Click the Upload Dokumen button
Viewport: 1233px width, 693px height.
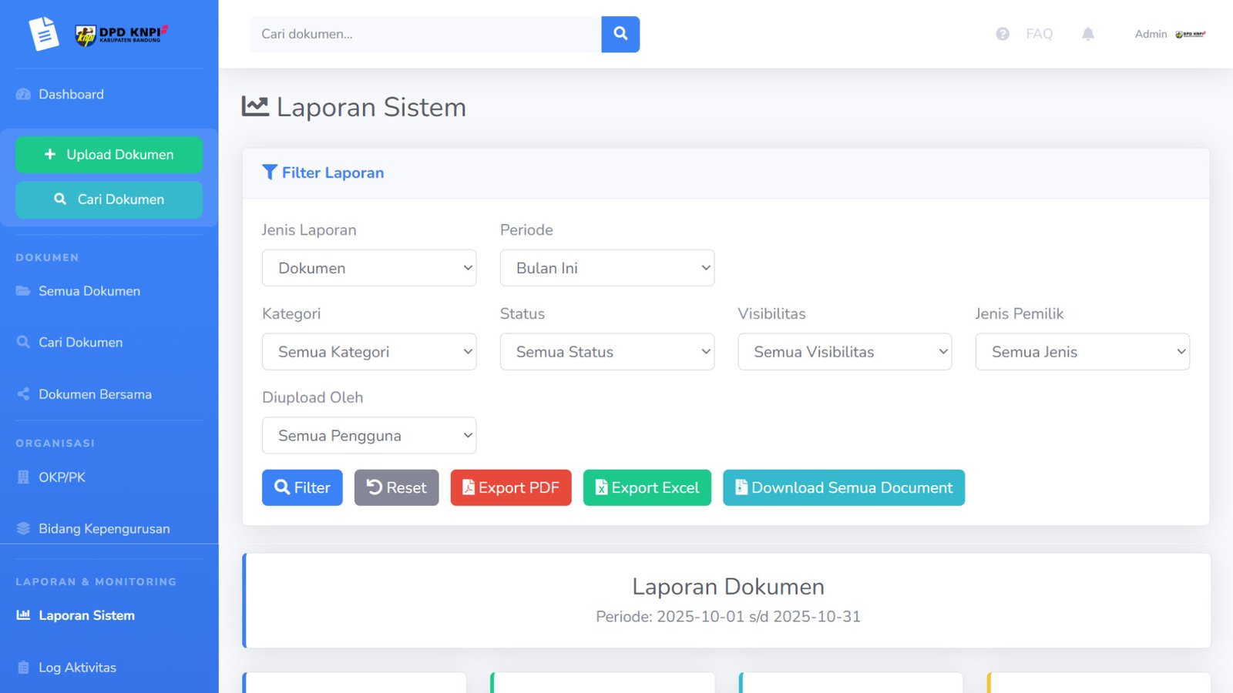(x=109, y=154)
